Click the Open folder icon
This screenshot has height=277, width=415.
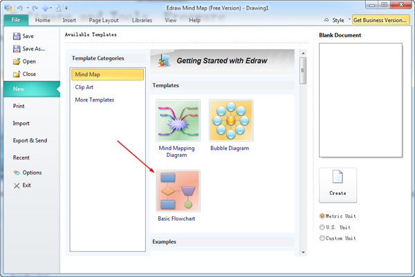[17, 61]
